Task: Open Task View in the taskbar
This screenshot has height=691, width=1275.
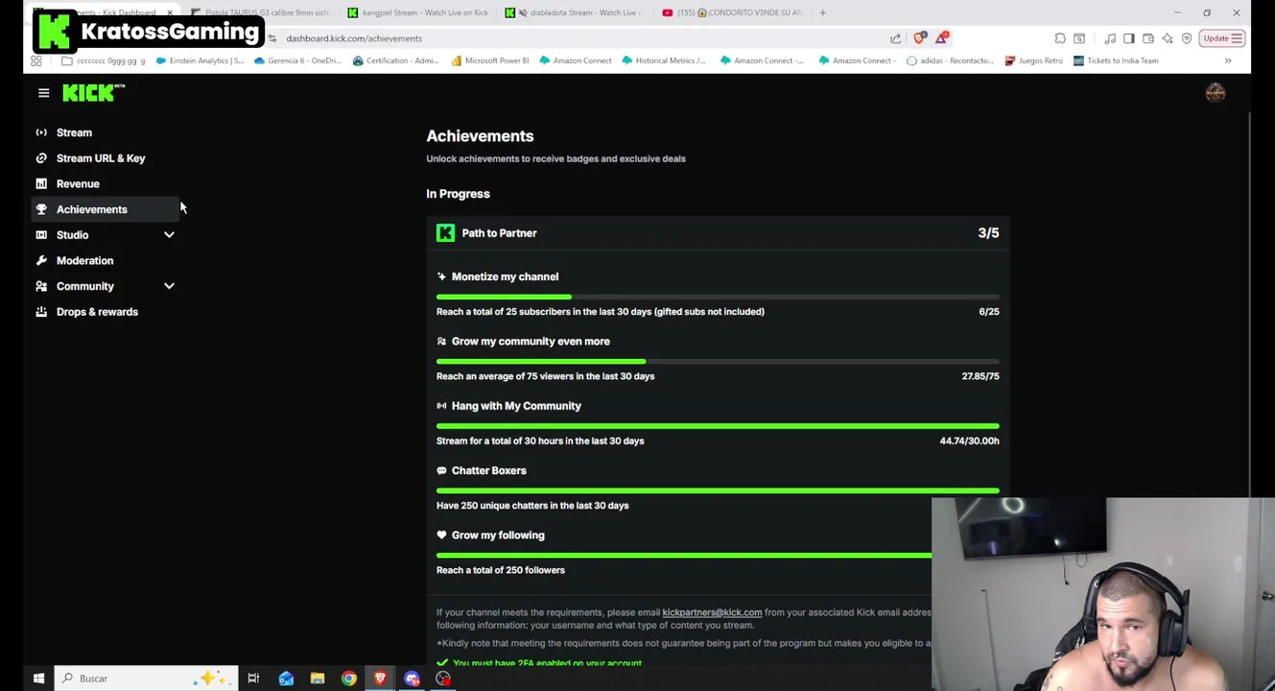Action: [x=253, y=679]
